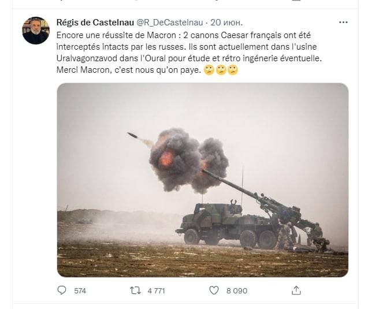View the 8 090 likes count

coord(237,291)
